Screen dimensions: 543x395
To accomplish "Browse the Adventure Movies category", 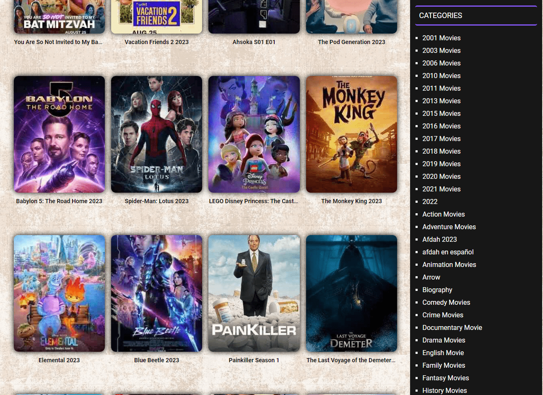I will point(449,227).
